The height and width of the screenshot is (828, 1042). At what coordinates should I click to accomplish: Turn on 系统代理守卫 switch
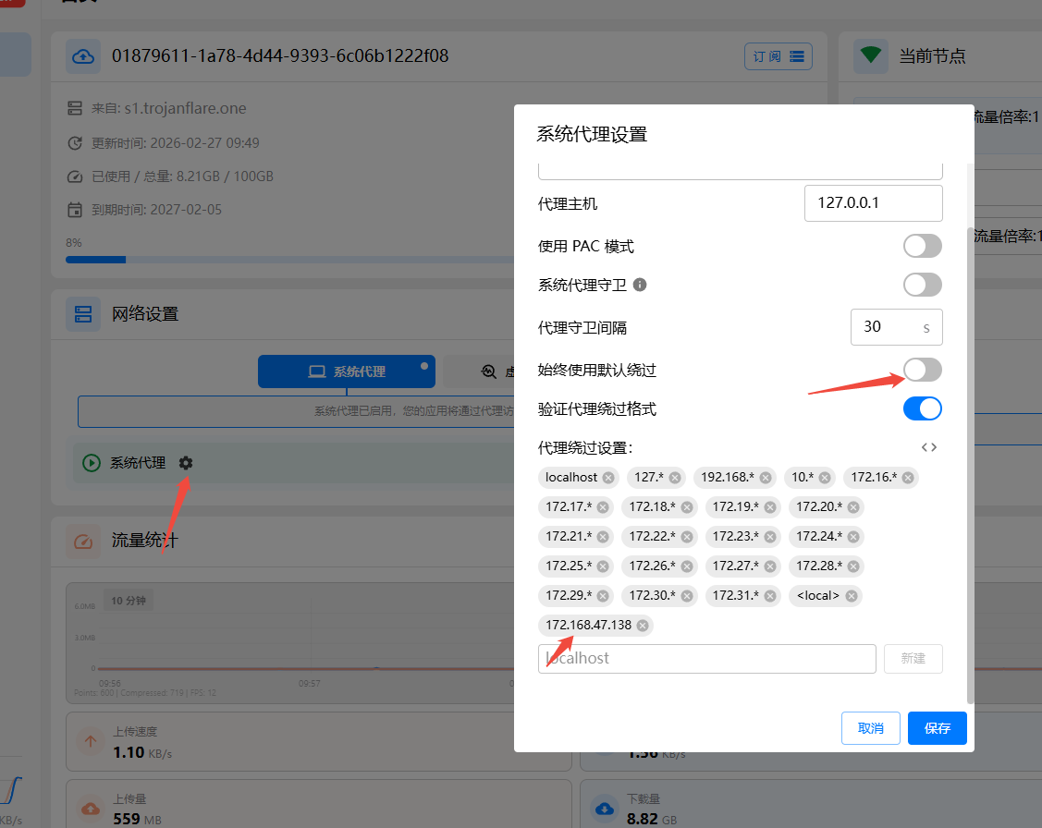(922, 285)
